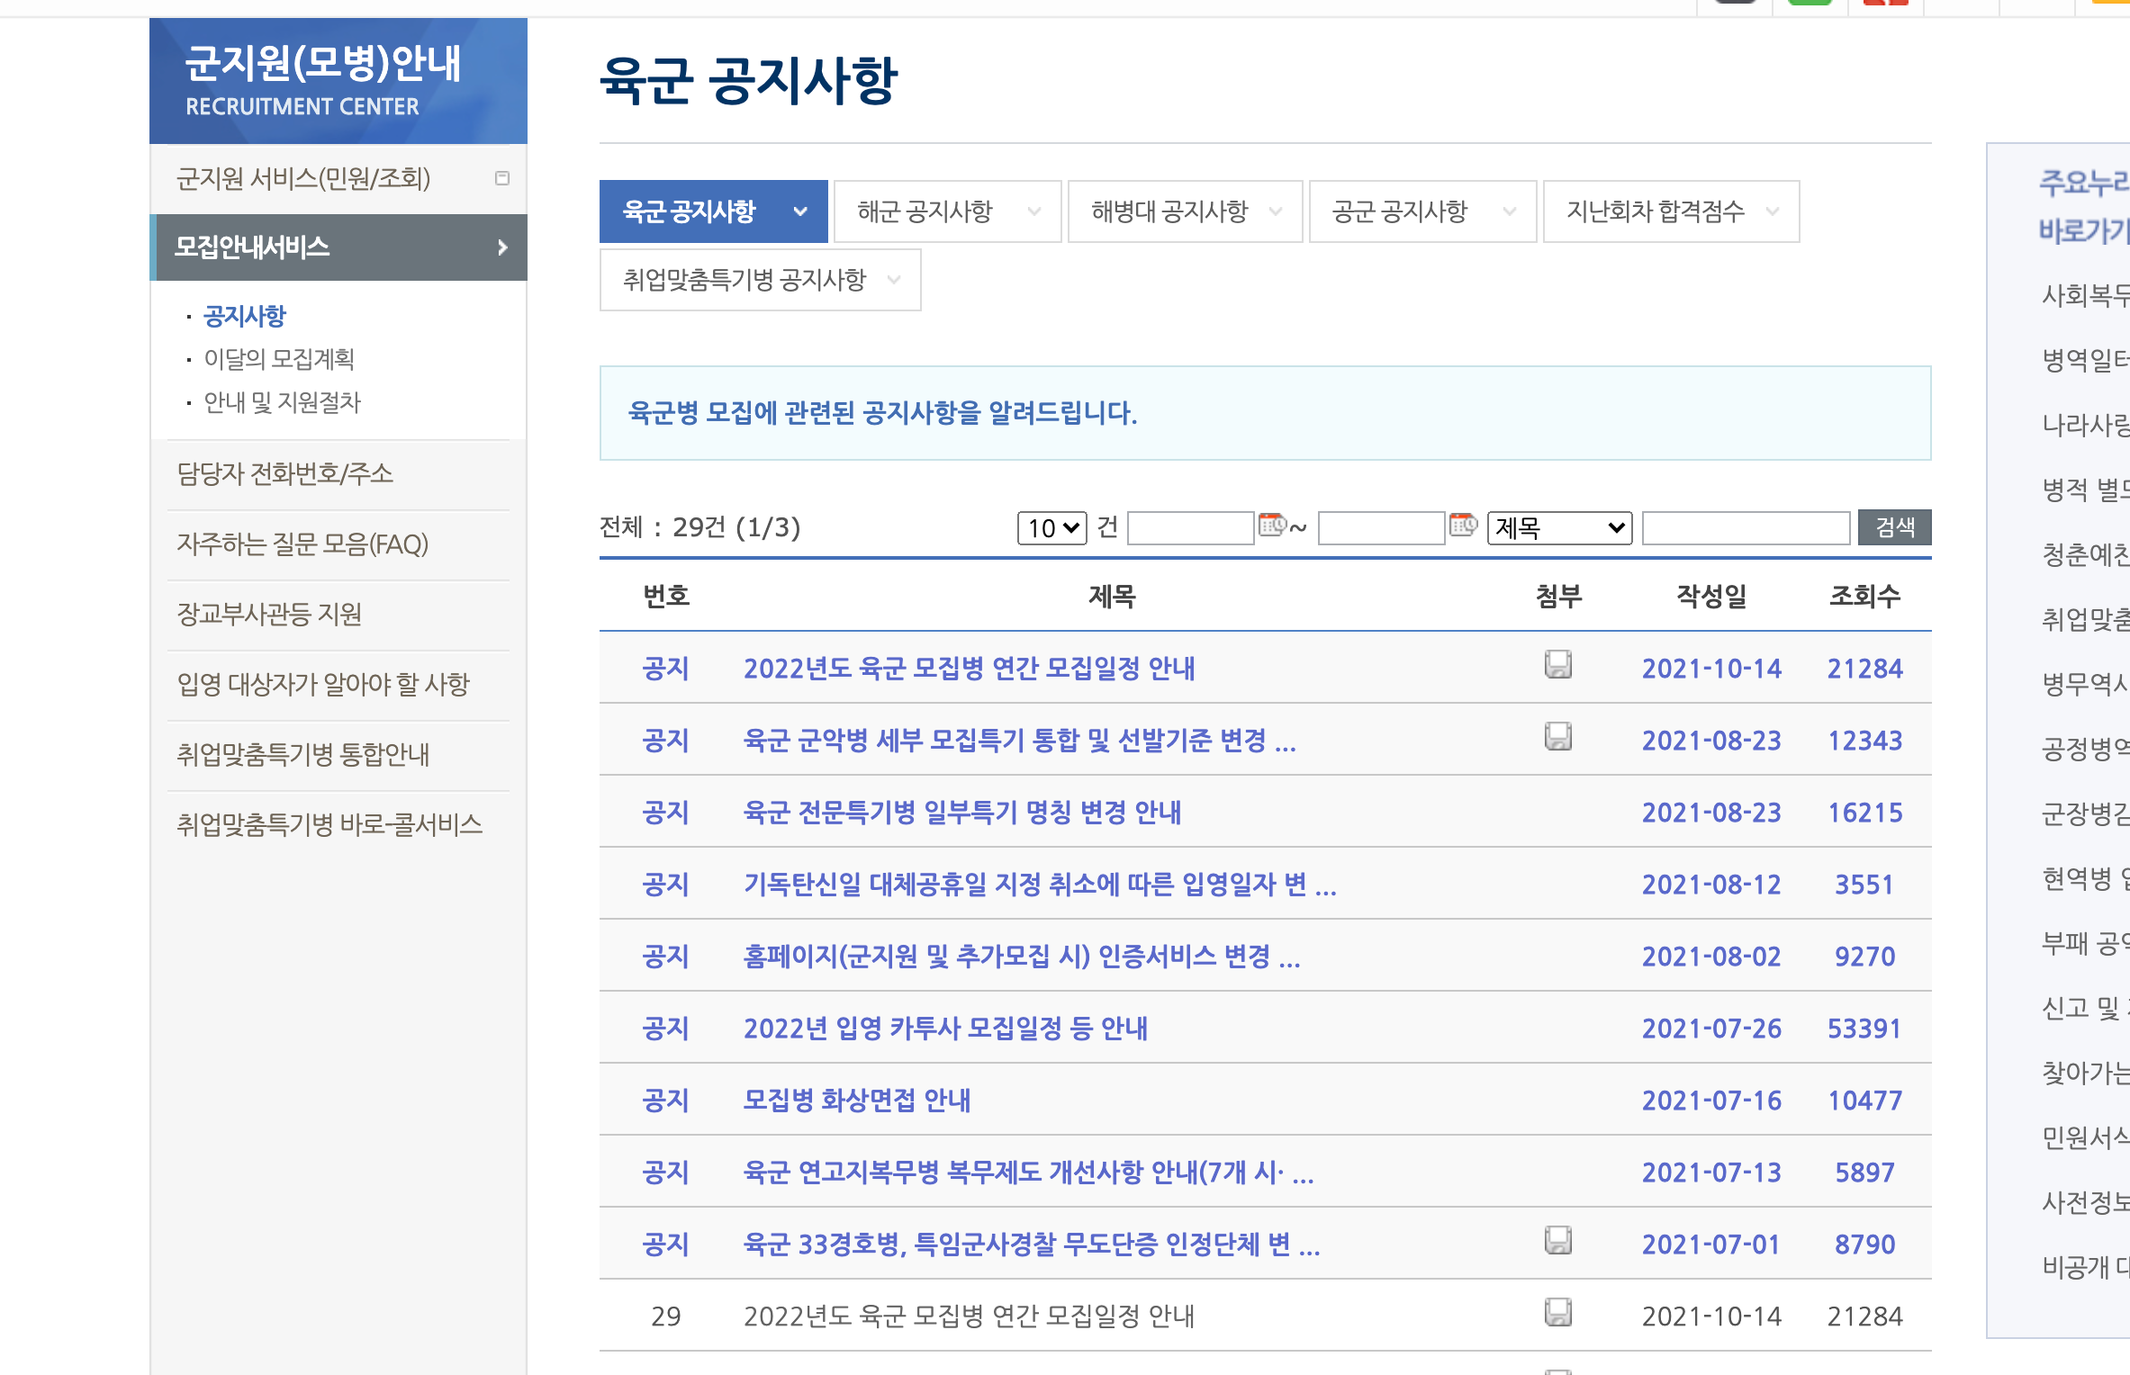Click date 2021-10-14 in first 공지 row

(1711, 669)
